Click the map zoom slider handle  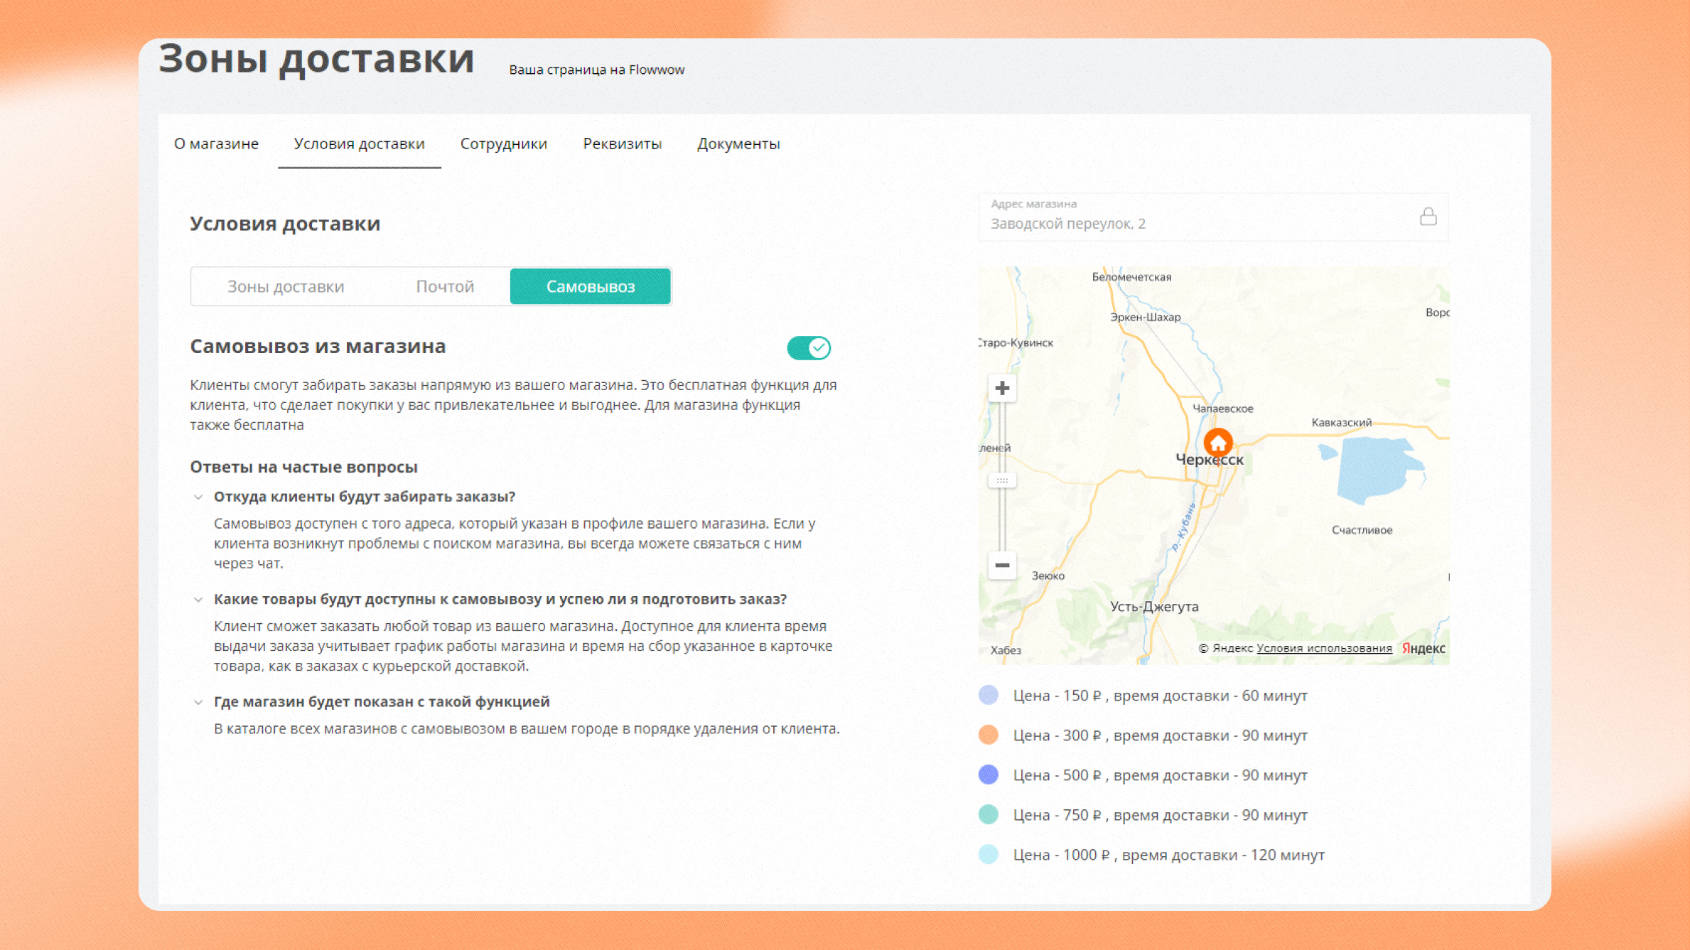tap(1002, 481)
